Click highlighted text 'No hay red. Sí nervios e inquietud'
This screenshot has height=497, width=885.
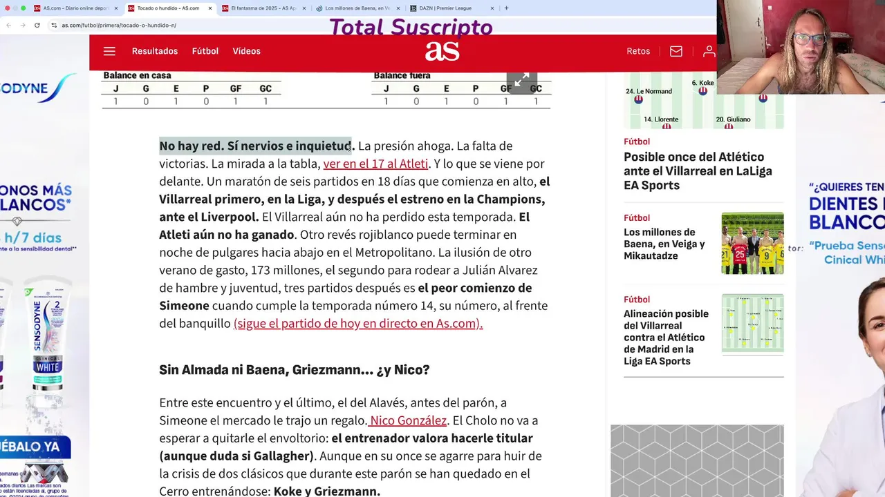point(257,146)
